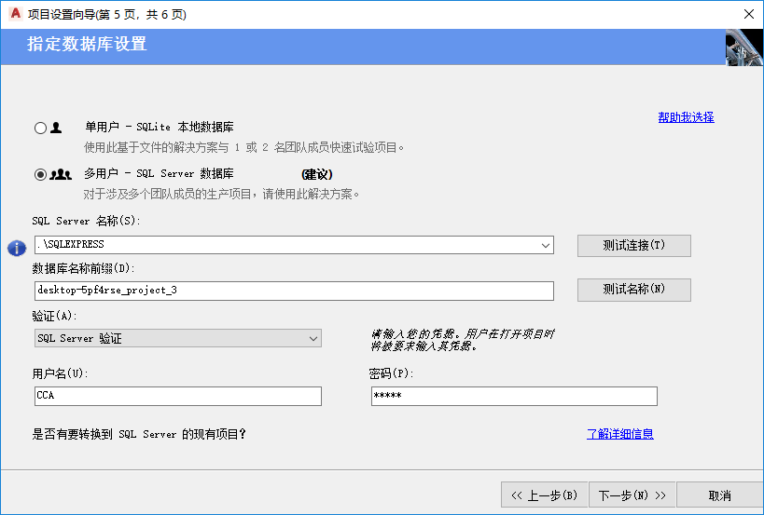Click the 取消 cancel button
The height and width of the screenshot is (515, 764).
(x=719, y=495)
